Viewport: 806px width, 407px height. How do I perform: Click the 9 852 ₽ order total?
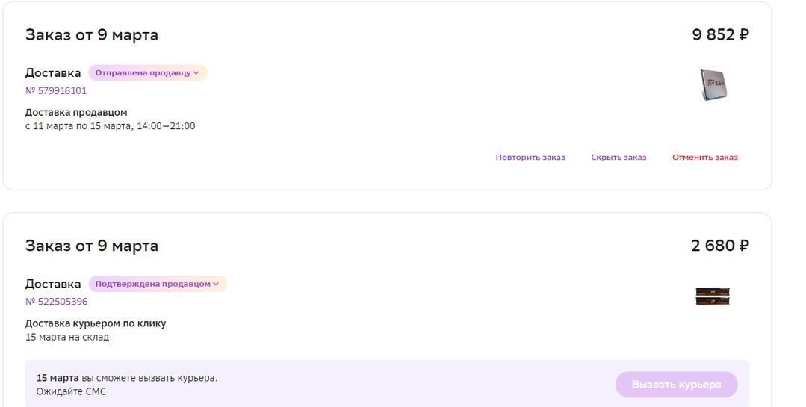[720, 34]
